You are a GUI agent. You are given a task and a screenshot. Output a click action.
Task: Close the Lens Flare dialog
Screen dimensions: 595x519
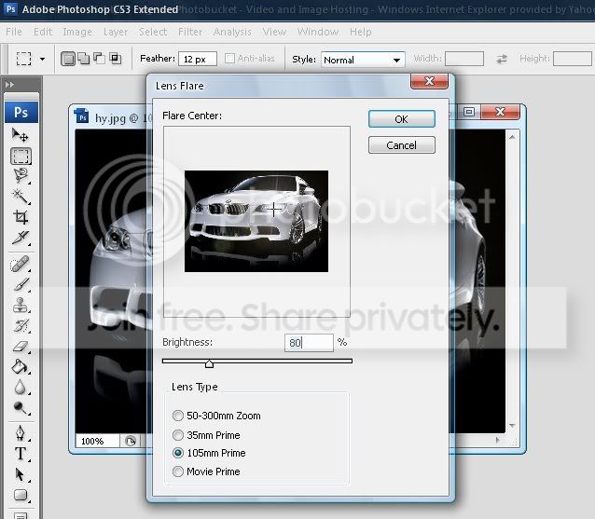[429, 81]
